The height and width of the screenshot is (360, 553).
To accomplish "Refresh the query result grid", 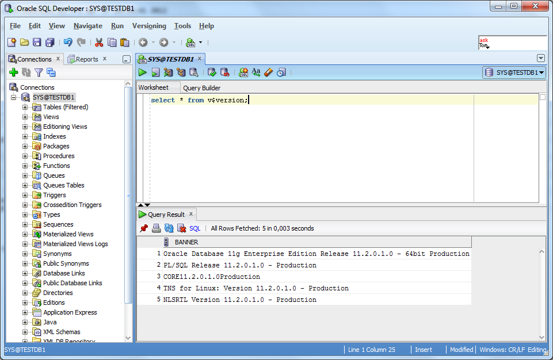I will tap(169, 228).
